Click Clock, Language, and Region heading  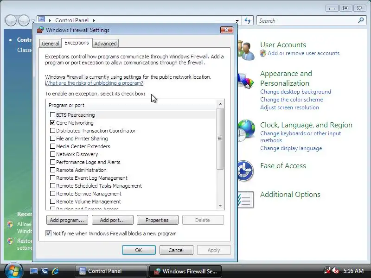click(306, 125)
